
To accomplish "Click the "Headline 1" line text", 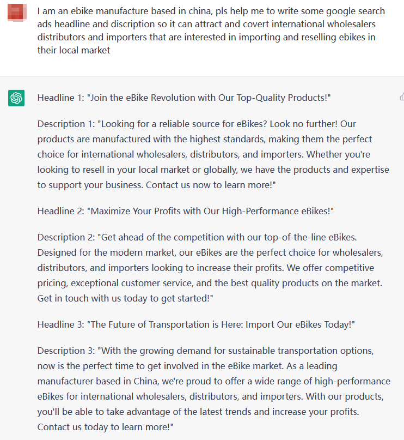I will 184,98.
